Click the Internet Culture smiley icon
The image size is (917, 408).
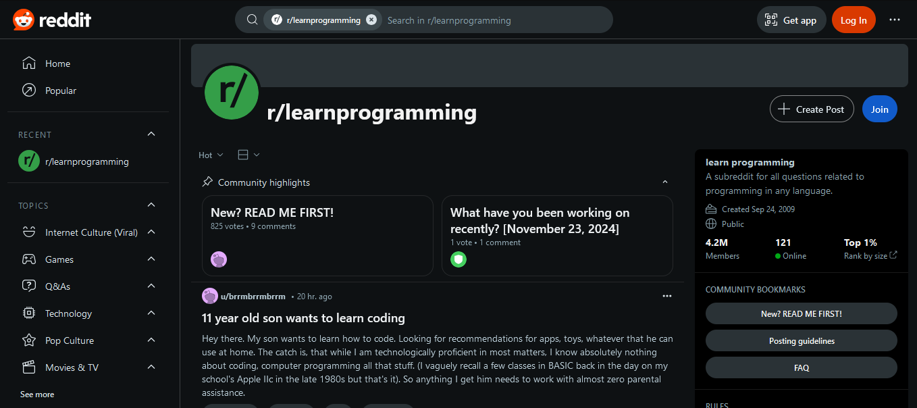[x=28, y=232]
